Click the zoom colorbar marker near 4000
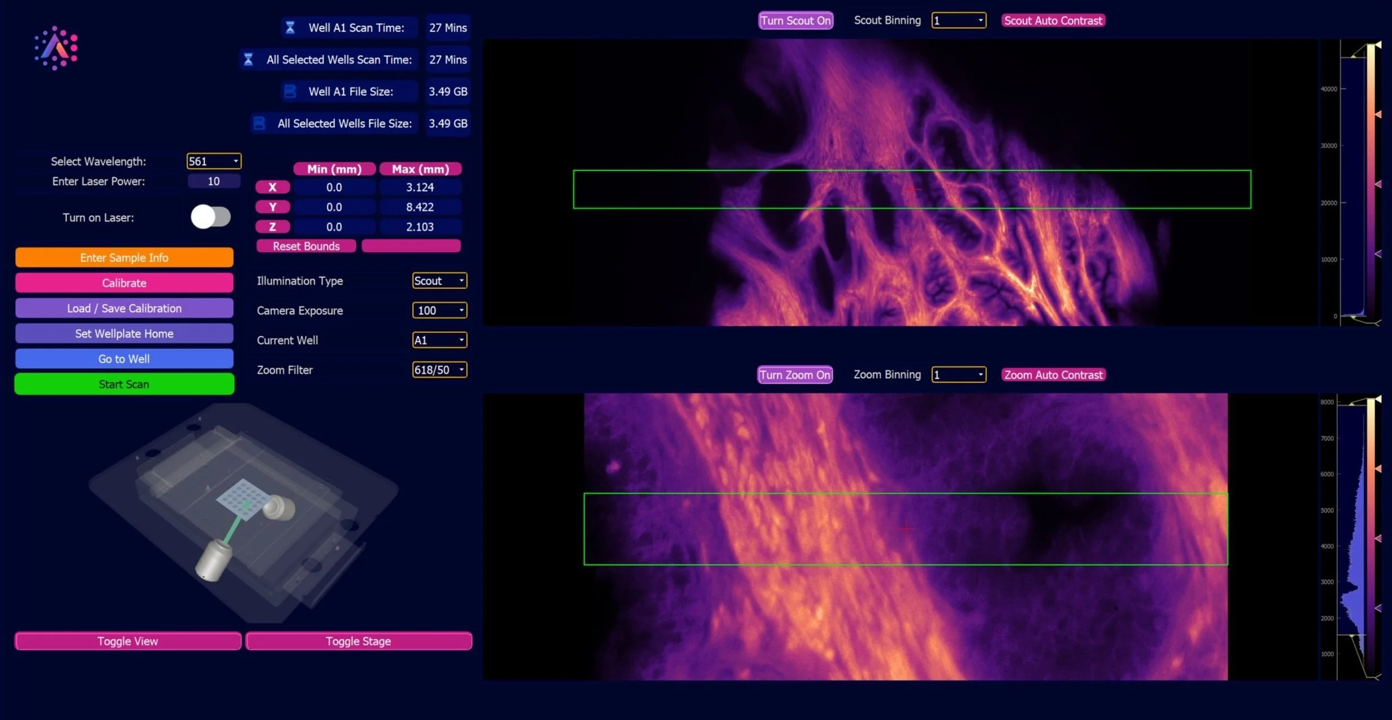This screenshot has height=720, width=1392. tap(1377, 539)
